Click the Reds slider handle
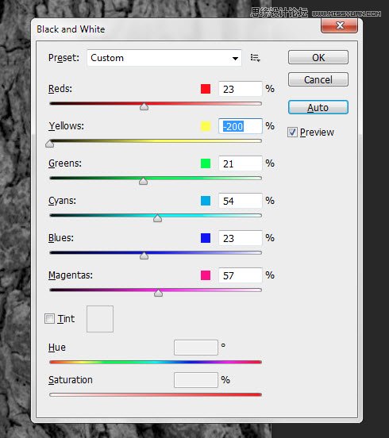This screenshot has height=438, width=389. coord(144,106)
